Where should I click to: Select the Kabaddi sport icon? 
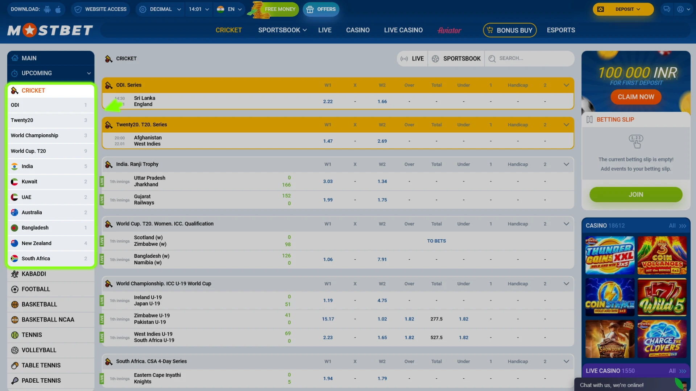tap(14, 274)
